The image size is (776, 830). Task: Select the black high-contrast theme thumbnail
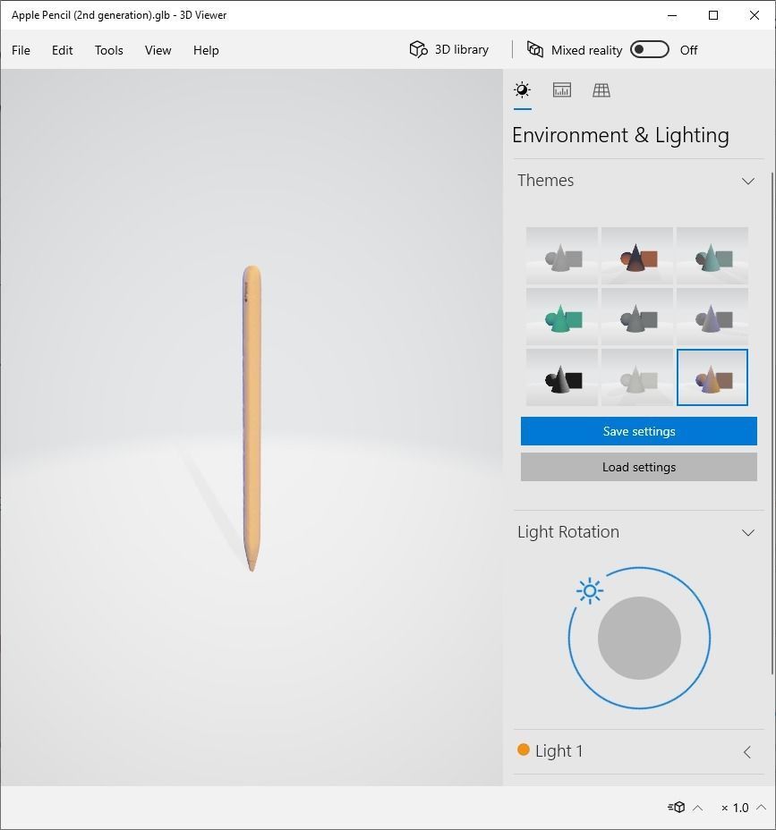click(x=562, y=377)
